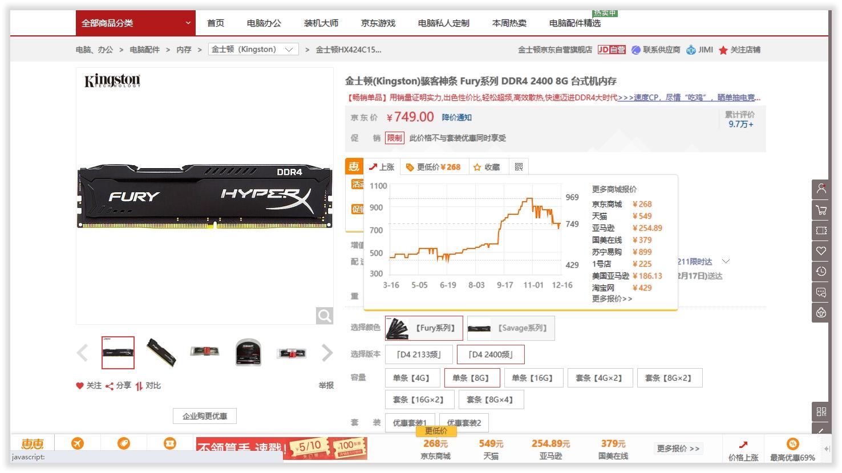
Task: Select the Fury系列 color option
Action: click(x=424, y=328)
